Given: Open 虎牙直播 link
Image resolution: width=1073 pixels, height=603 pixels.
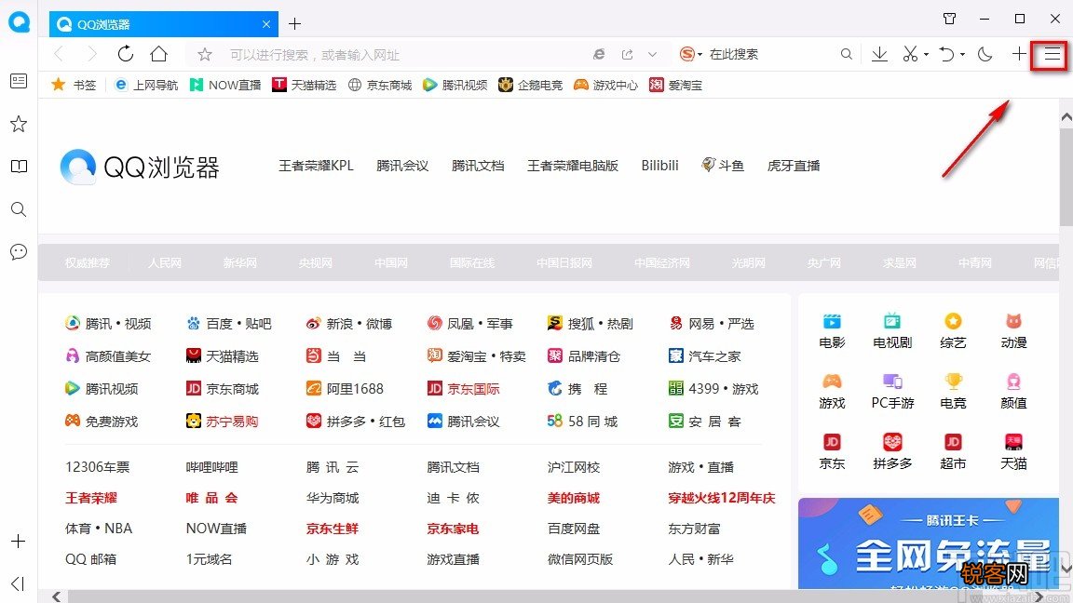Looking at the screenshot, I should (794, 166).
